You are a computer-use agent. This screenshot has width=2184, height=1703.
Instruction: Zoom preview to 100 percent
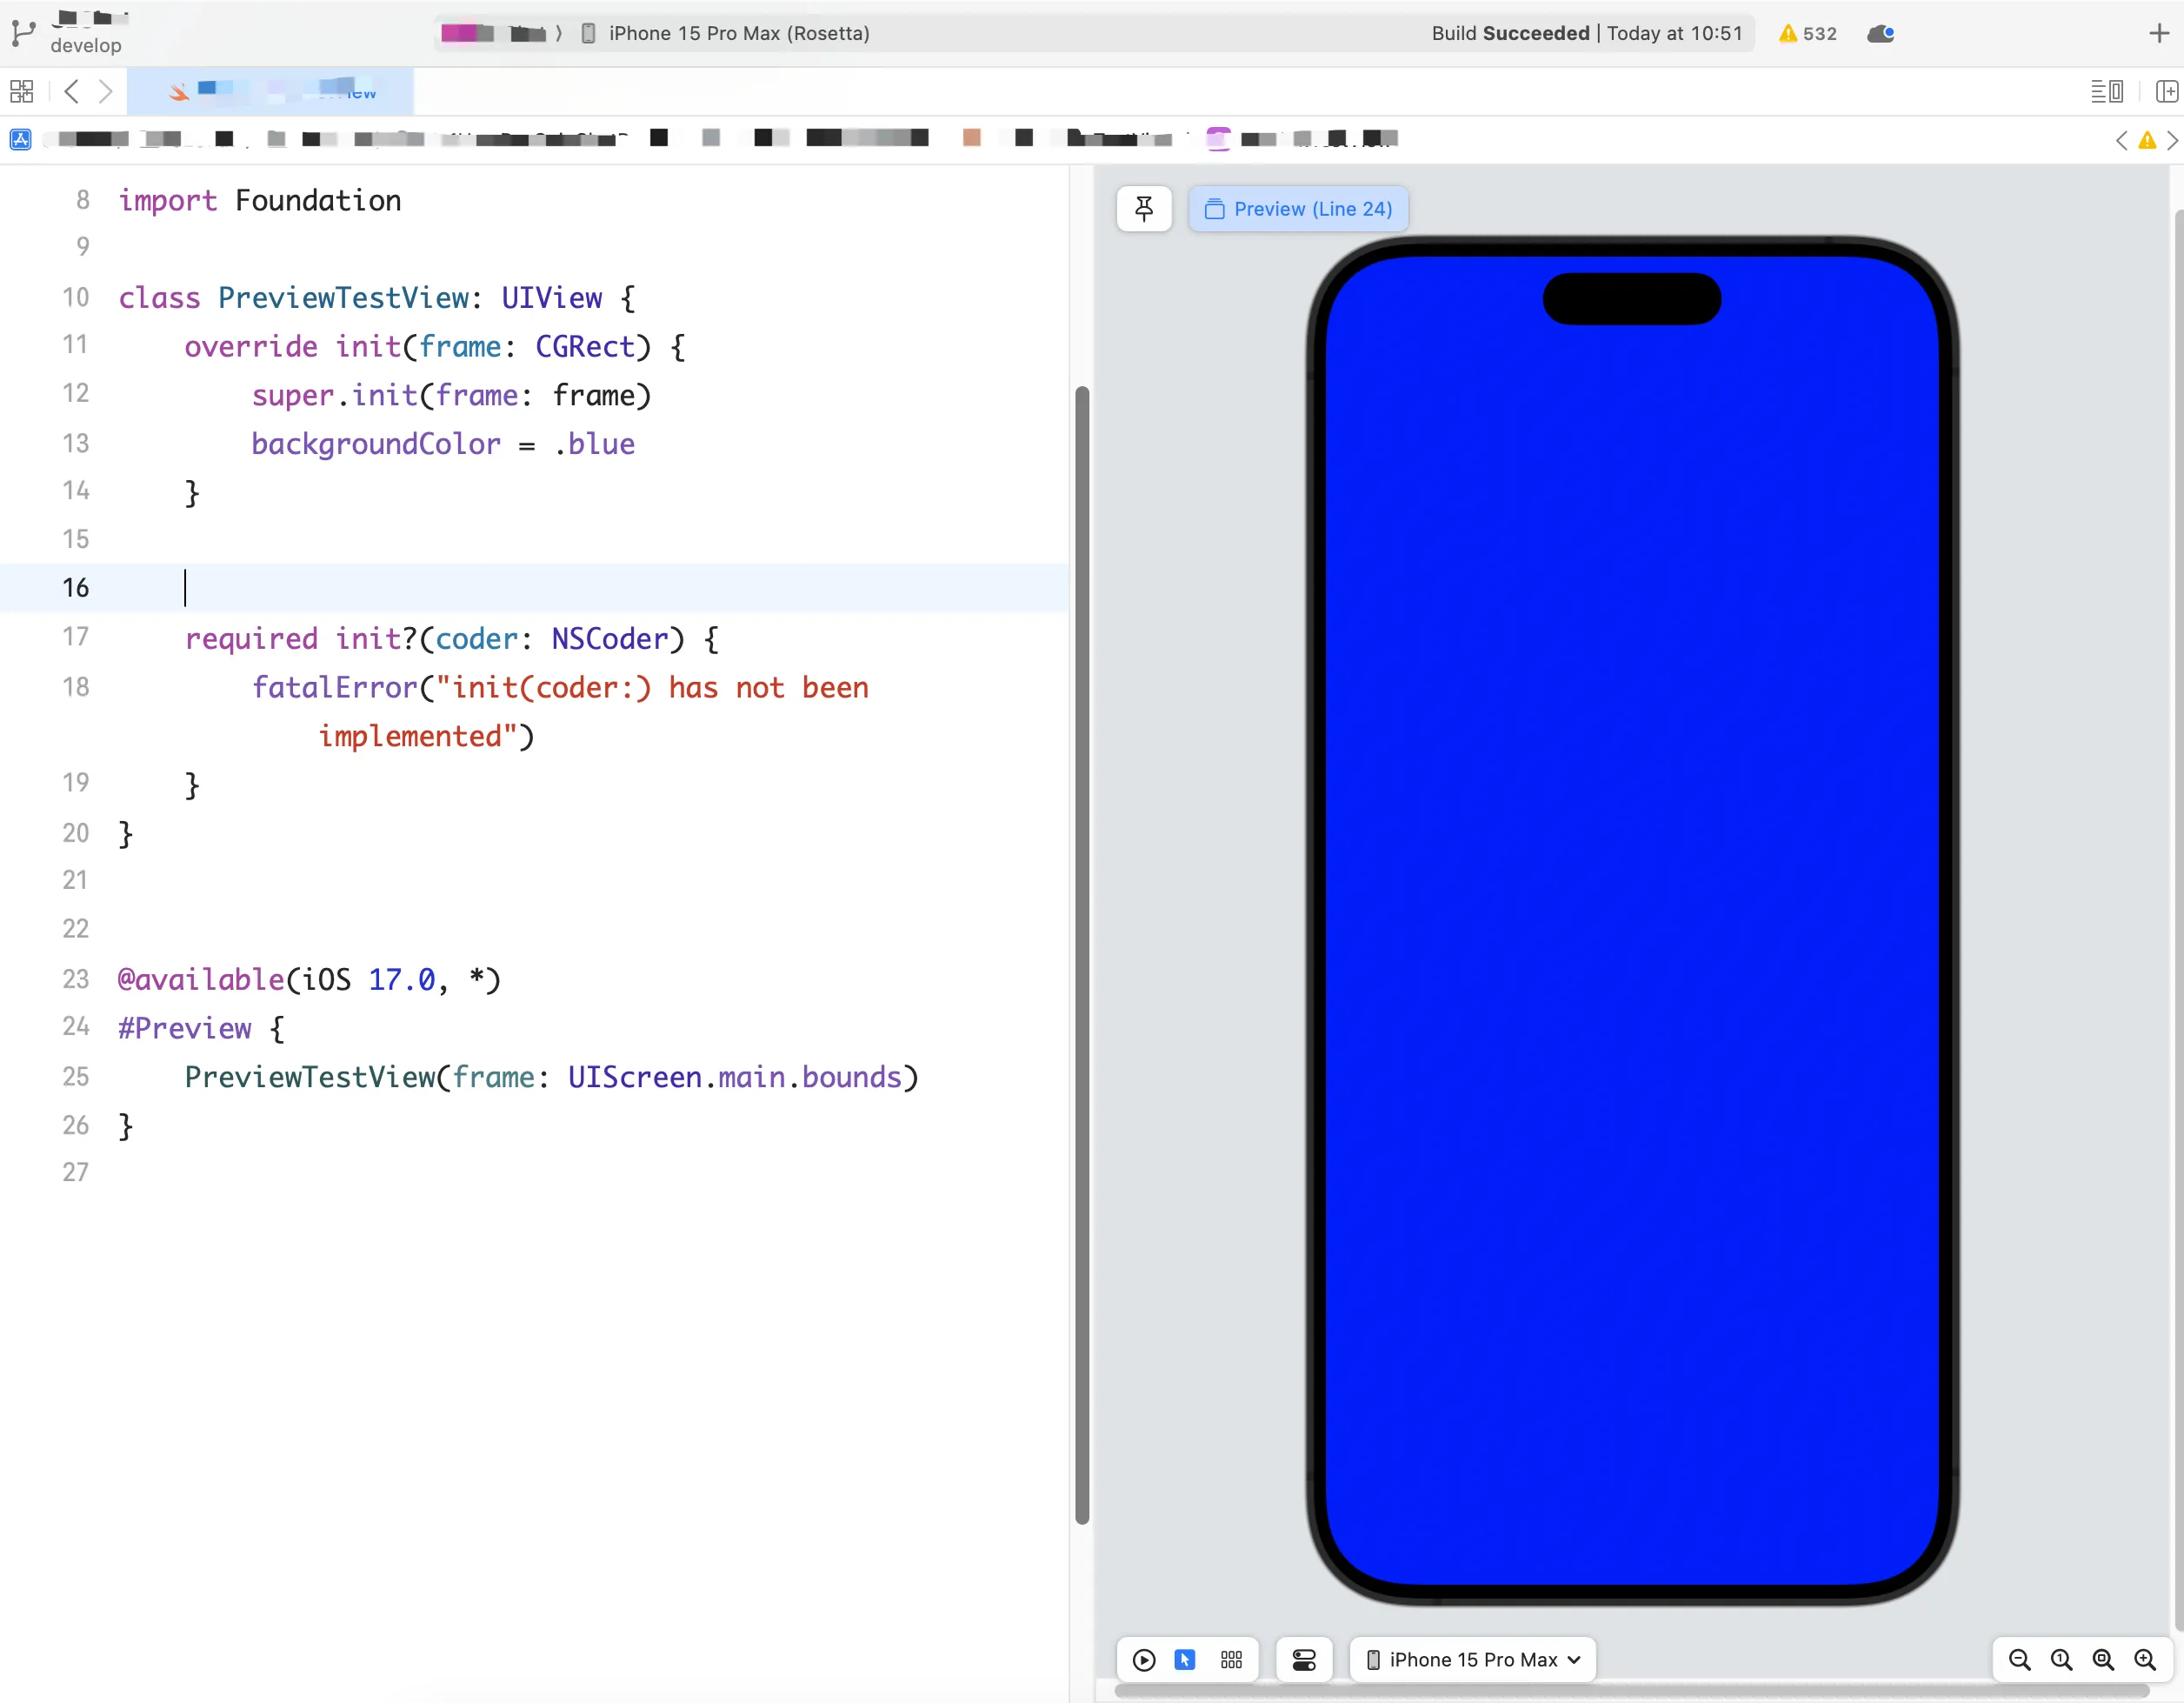point(2062,1660)
